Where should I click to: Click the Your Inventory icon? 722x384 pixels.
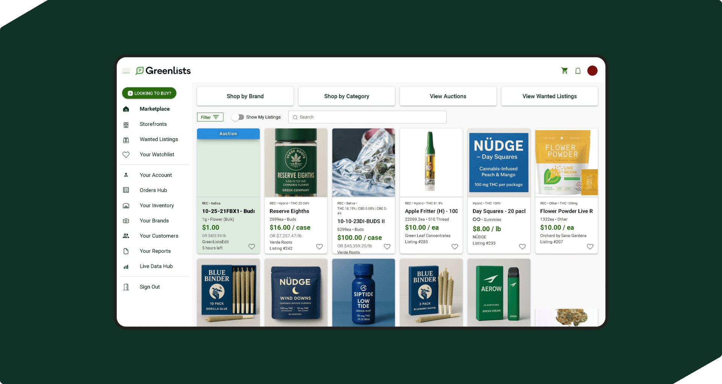[126, 206]
